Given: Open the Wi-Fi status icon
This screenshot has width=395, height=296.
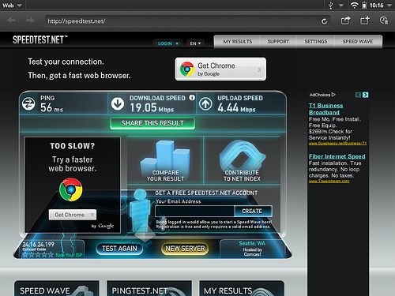Looking at the screenshot, I should [354, 6].
